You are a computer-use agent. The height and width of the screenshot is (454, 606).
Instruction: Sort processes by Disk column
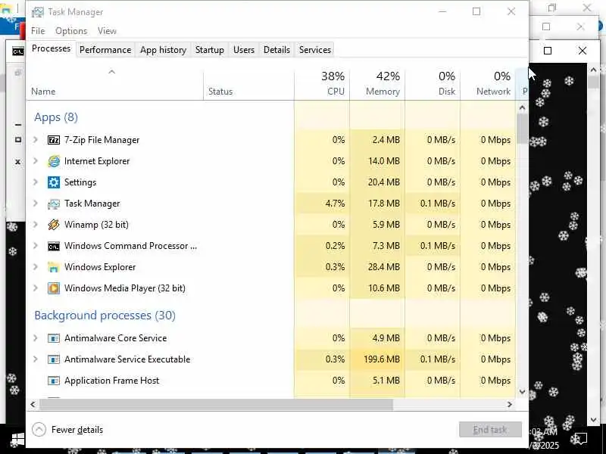[x=433, y=84]
